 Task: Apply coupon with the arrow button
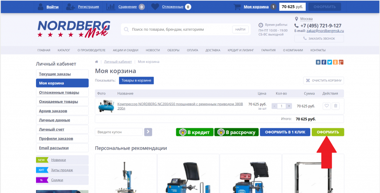click(x=148, y=132)
